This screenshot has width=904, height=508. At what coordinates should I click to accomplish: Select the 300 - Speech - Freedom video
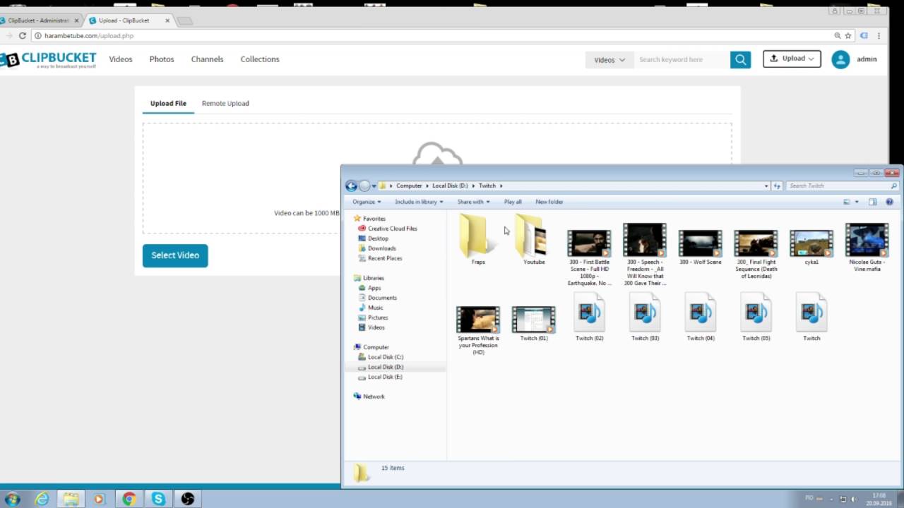point(645,254)
